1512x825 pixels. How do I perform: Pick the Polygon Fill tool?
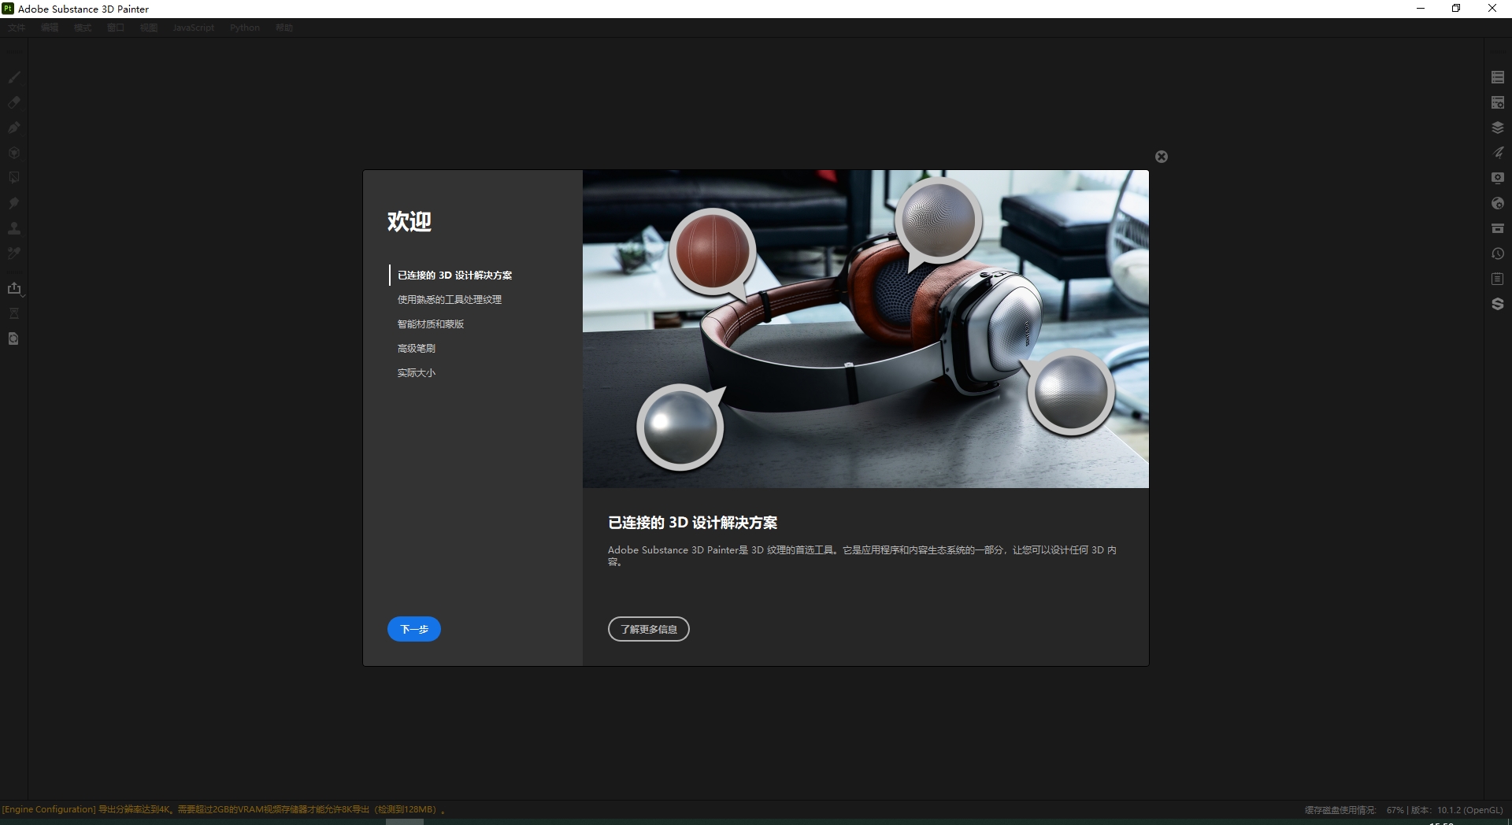[x=14, y=178]
